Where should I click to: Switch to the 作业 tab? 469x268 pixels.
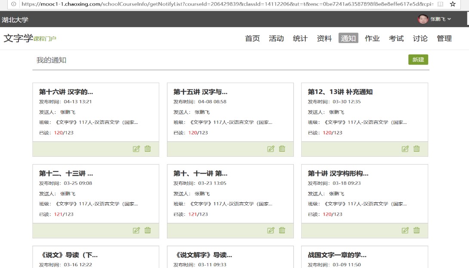(x=372, y=38)
